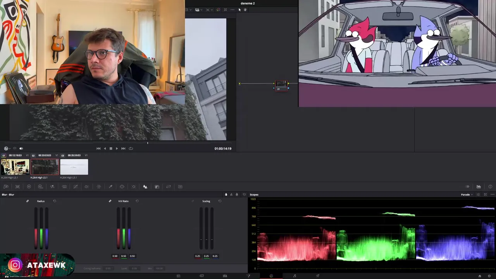Reset the whole Blur palette

coord(244,195)
